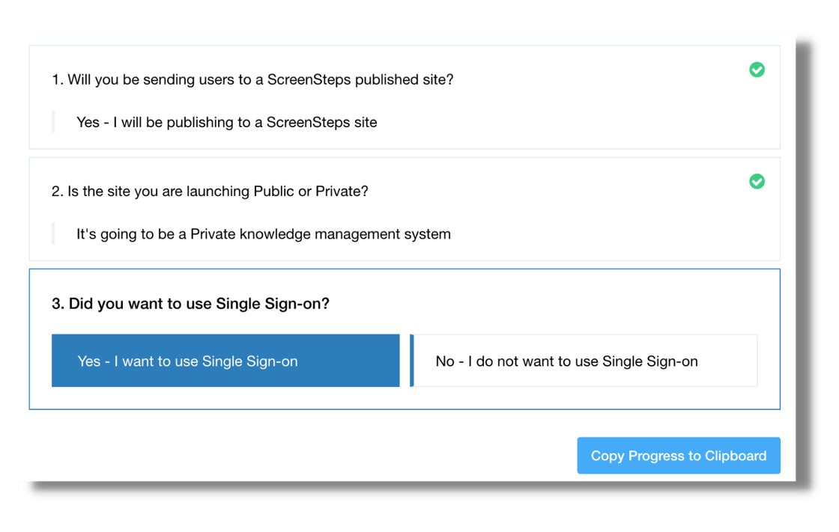Click the blue accent bar beside the No option

[412, 361]
